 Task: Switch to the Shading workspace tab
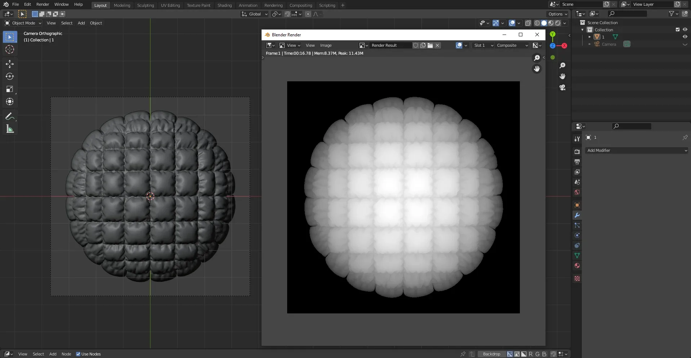(x=224, y=5)
